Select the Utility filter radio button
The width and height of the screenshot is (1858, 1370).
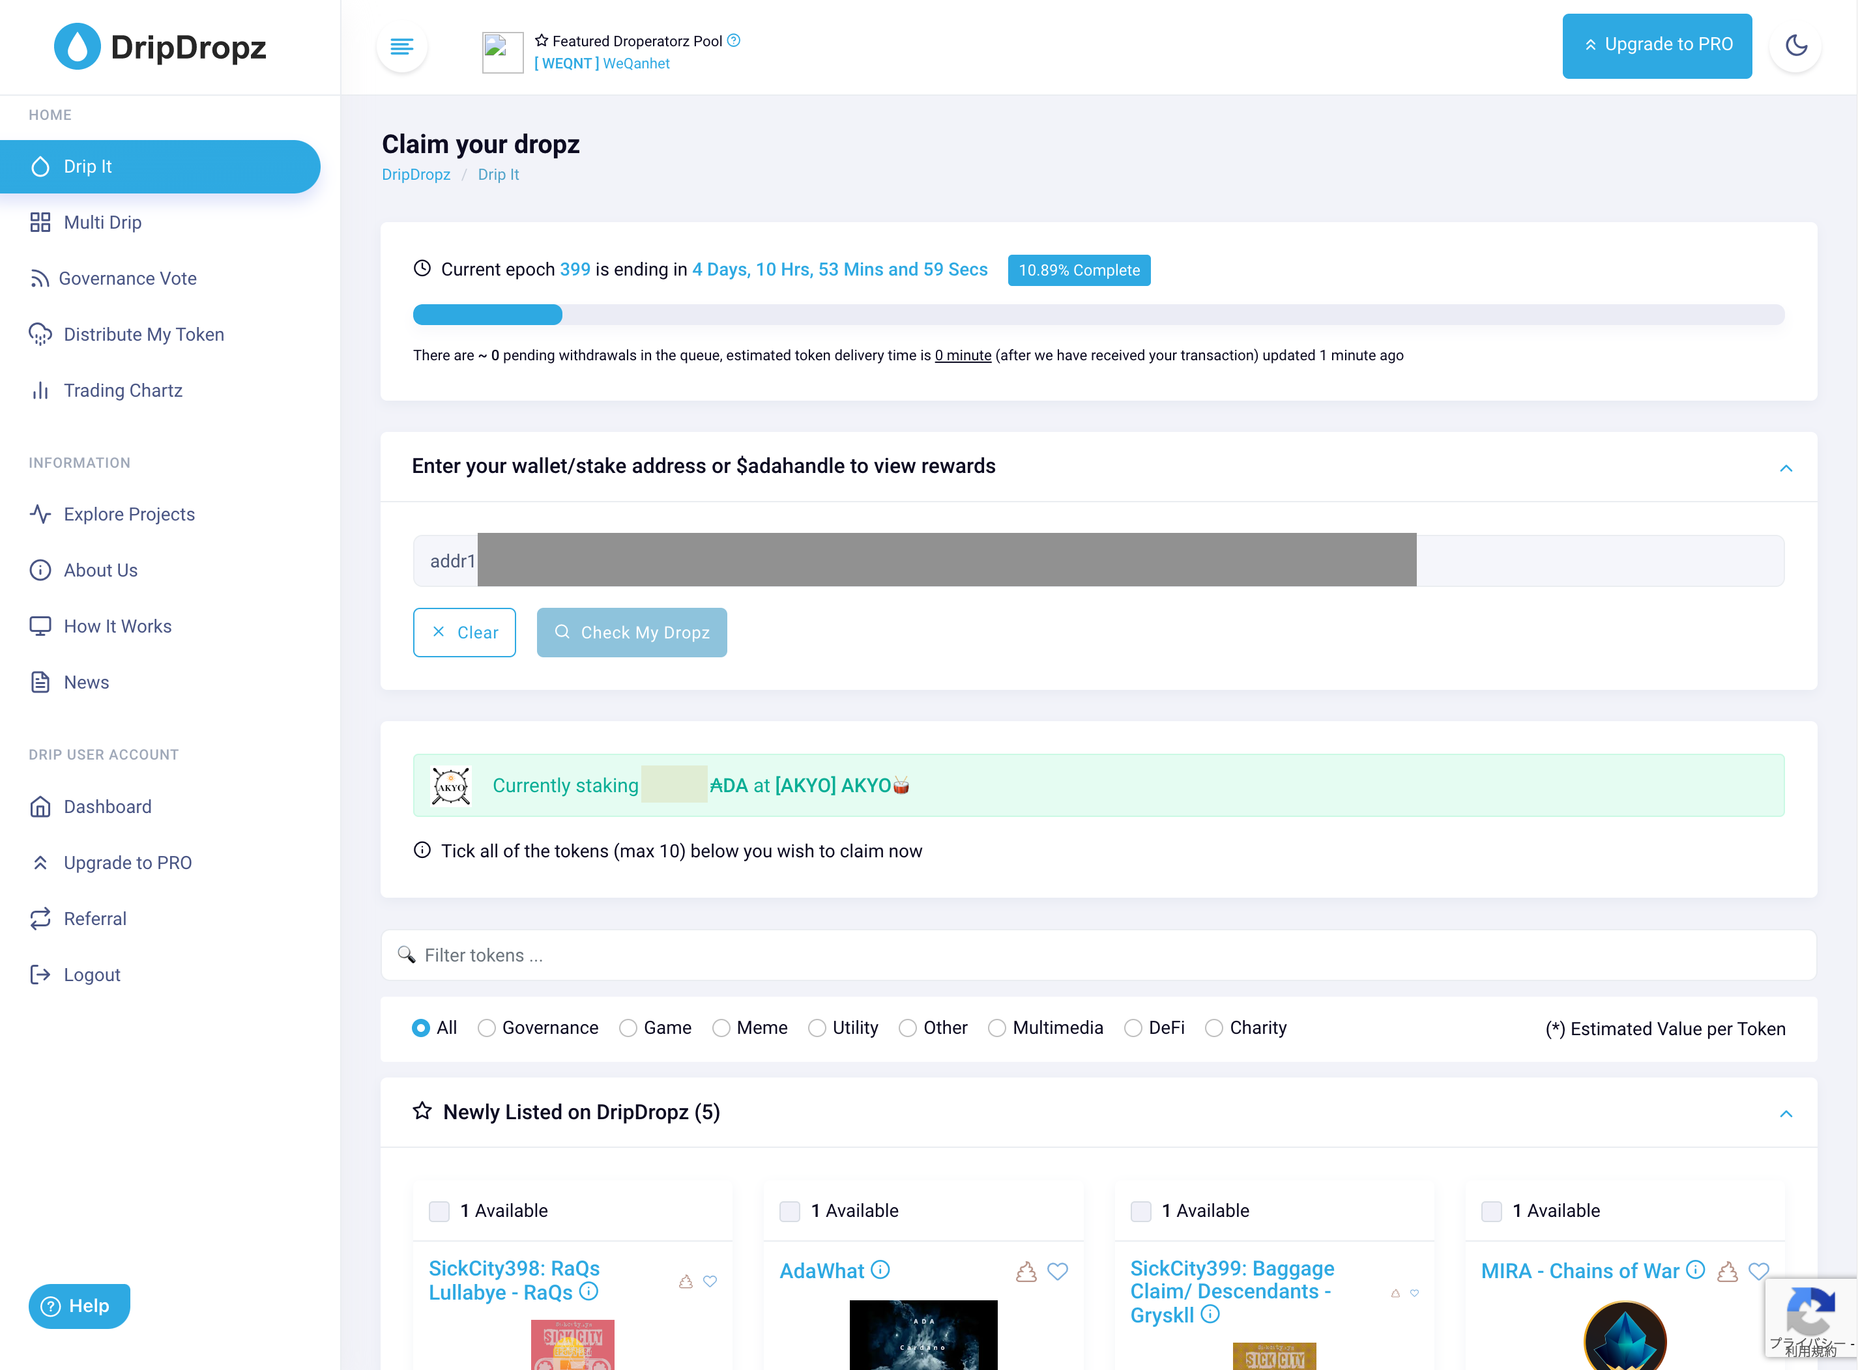(817, 1027)
